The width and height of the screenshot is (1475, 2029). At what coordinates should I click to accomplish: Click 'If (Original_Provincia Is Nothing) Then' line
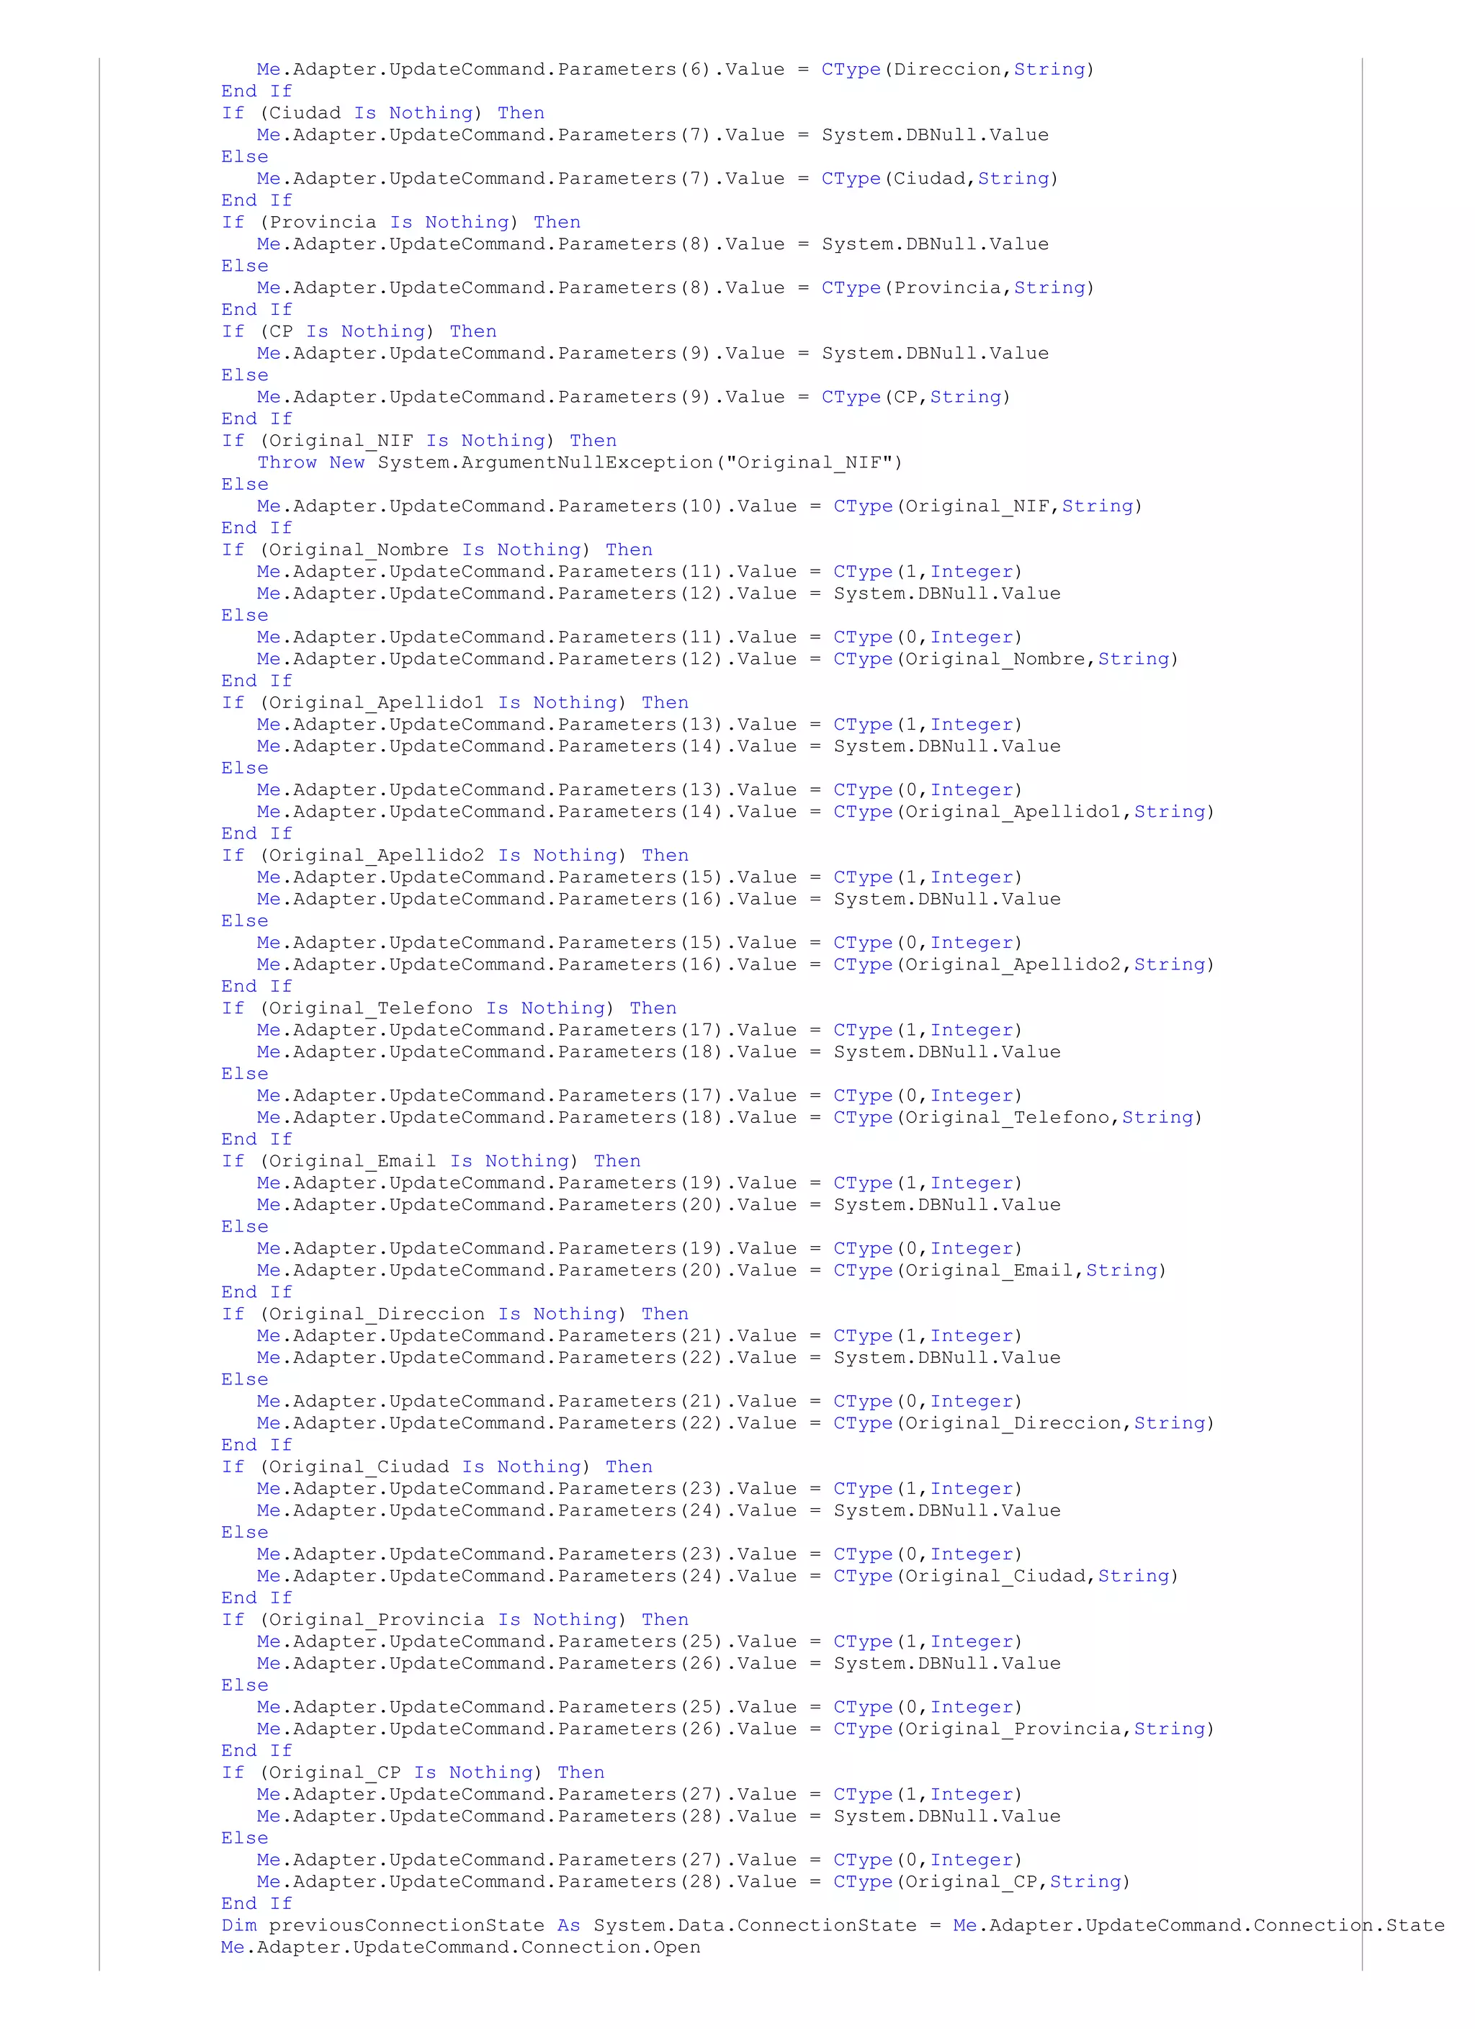454,1620
